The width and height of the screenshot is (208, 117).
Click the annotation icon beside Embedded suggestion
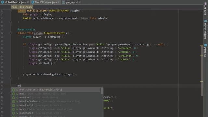[13, 97]
